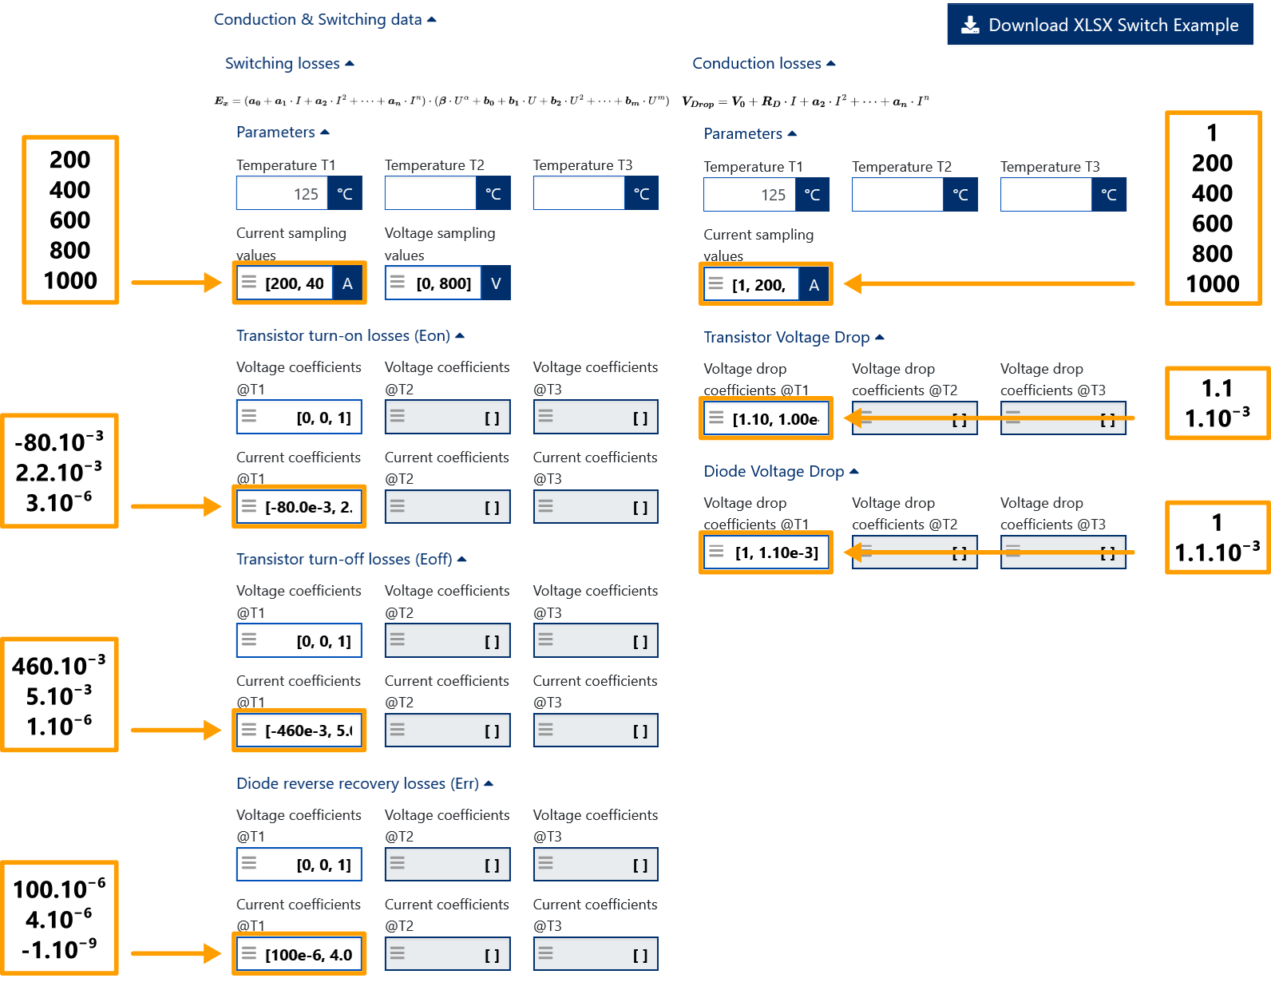This screenshot has width=1271, height=998.
Task: Click the download icon on XLSX button
Action: tap(970, 25)
